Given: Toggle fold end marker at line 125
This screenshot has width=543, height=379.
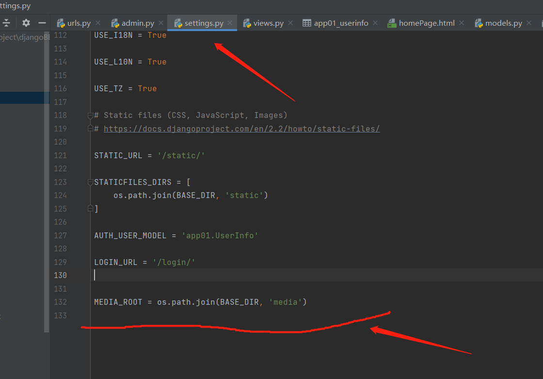Looking at the screenshot, I should 90,208.
